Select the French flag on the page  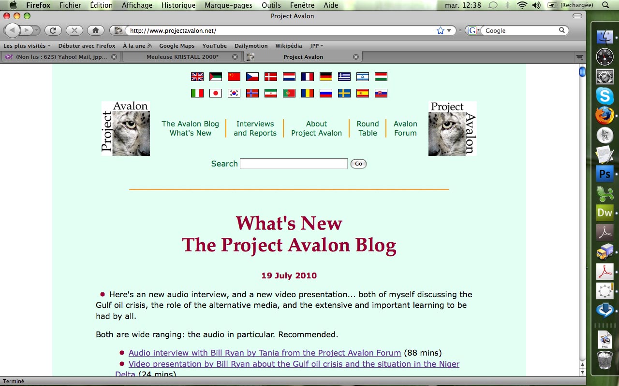tap(307, 76)
